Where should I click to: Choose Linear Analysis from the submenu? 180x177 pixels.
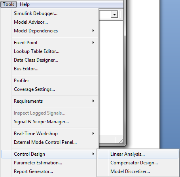click(x=138, y=154)
